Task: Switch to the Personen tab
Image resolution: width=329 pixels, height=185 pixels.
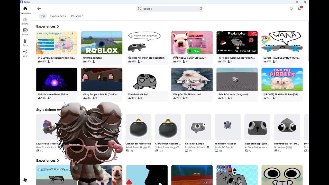Action: point(77,16)
